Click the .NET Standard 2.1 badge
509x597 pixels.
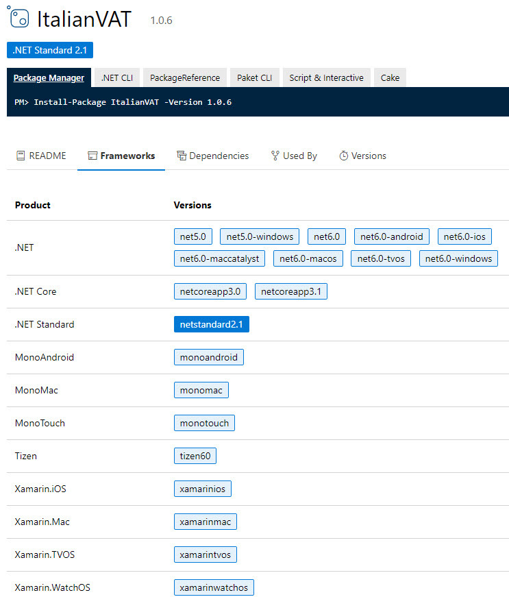[50, 50]
